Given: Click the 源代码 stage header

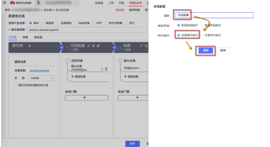Looking at the screenshot, I should 34,47.
